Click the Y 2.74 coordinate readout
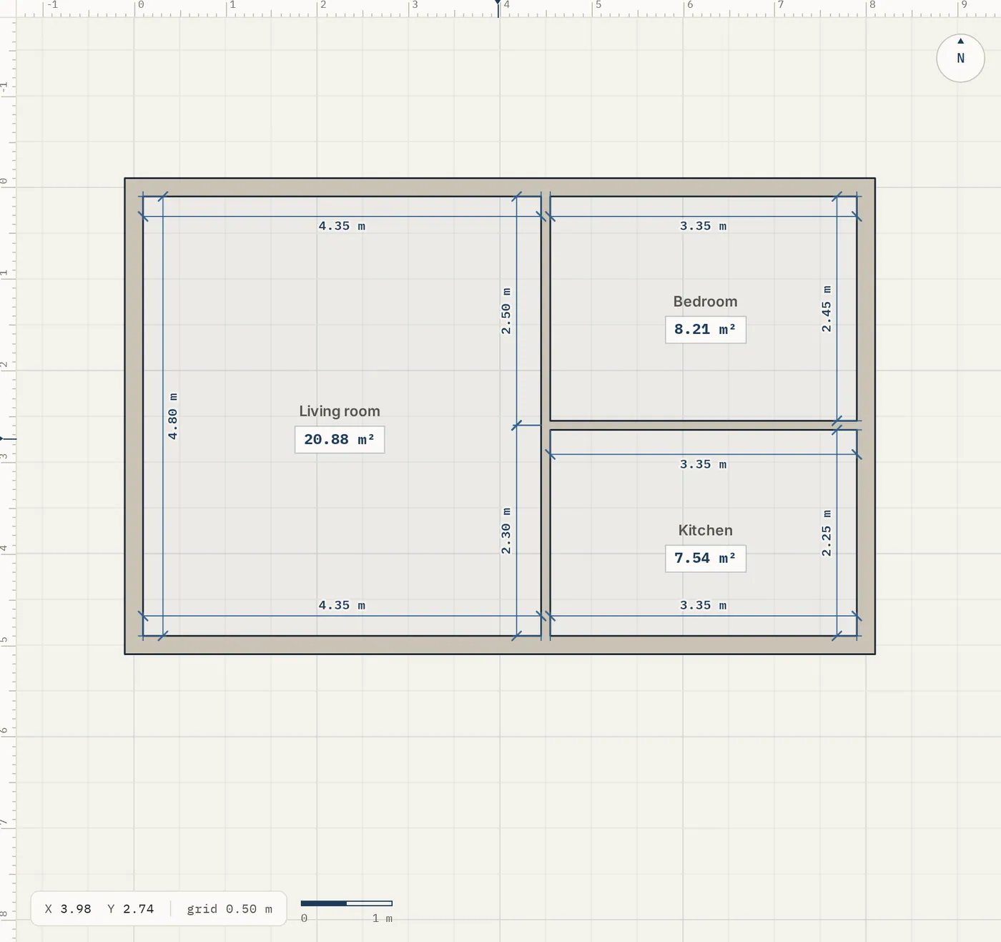Viewport: 1001px width, 942px height. (x=131, y=908)
